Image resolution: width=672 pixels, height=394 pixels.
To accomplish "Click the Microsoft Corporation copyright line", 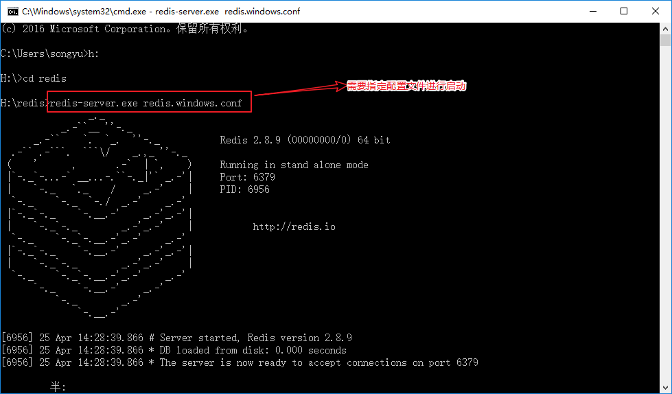I will coord(125,29).
